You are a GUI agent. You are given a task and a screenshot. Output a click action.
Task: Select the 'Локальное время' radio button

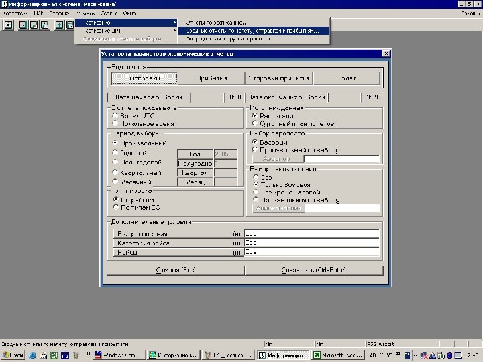click(x=115, y=123)
